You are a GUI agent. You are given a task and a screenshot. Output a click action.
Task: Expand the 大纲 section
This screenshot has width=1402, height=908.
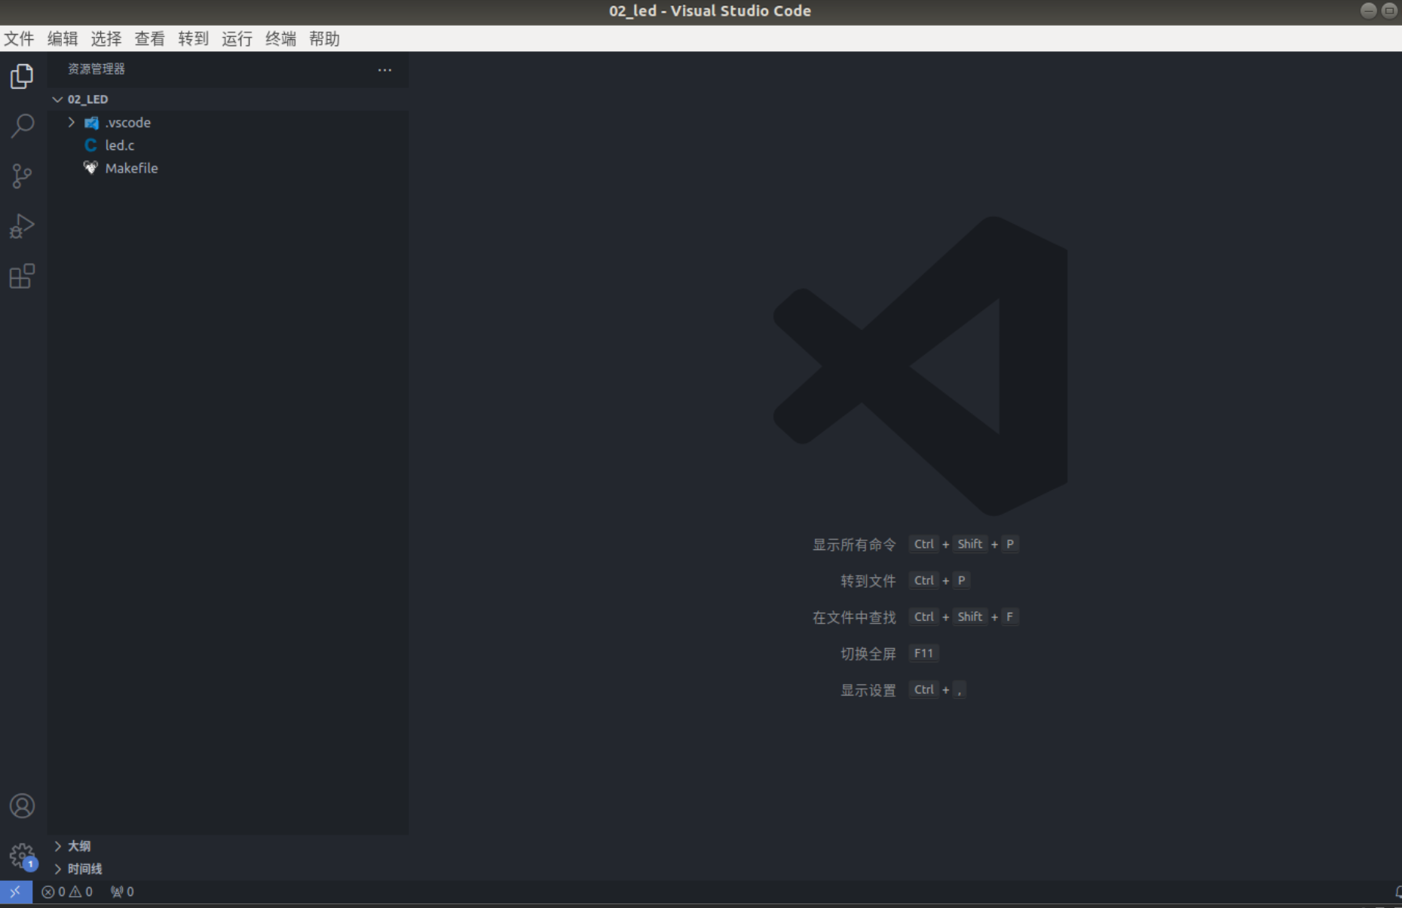79,845
